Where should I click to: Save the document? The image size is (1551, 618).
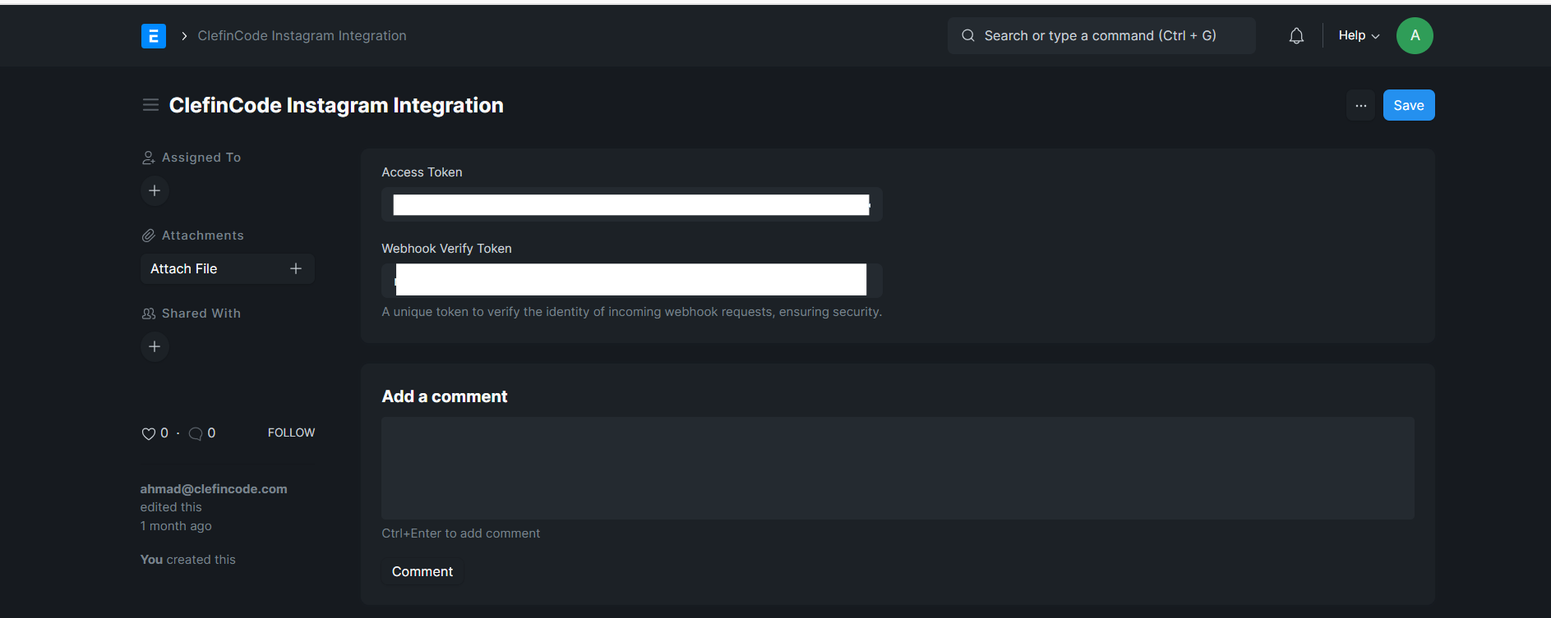[1408, 105]
